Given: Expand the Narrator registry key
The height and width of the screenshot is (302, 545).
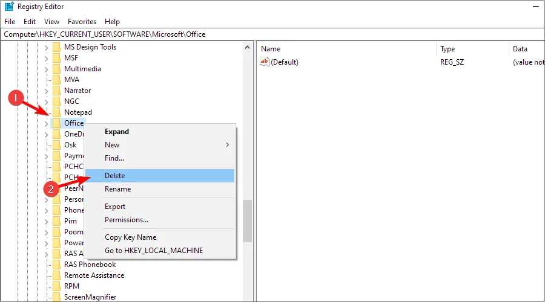Looking at the screenshot, I should (x=46, y=91).
